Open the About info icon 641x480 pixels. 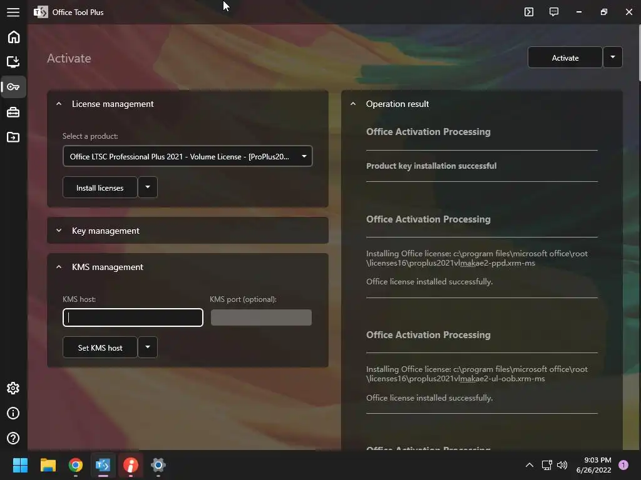tap(14, 414)
